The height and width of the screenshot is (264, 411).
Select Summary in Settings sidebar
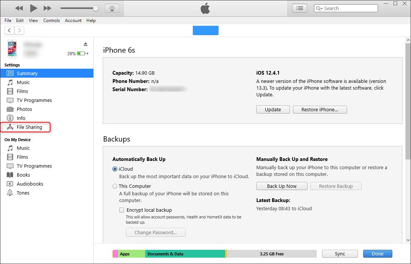47,73
